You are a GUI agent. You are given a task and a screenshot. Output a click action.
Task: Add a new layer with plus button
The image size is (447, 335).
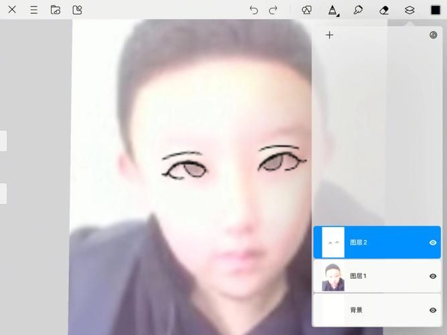329,36
